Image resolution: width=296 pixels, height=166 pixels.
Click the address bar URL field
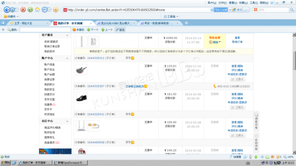[x=136, y=10]
